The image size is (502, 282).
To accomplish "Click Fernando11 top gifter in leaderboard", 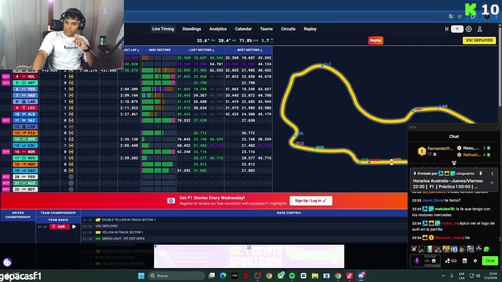I will point(440,148).
